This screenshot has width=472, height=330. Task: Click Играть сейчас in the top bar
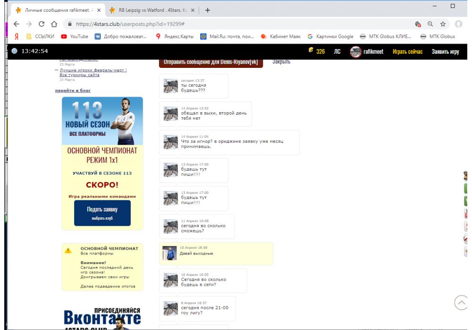407,51
